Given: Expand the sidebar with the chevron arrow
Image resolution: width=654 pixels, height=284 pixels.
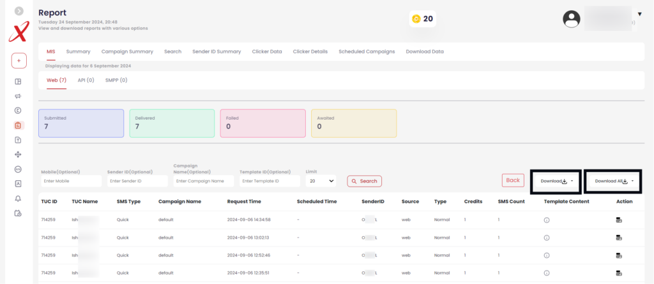Looking at the screenshot, I should coord(19,11).
